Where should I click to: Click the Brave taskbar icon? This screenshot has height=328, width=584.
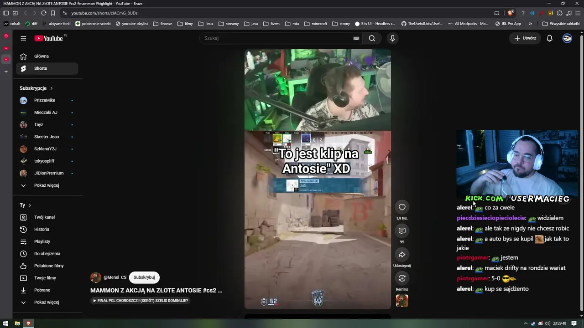coord(28,323)
